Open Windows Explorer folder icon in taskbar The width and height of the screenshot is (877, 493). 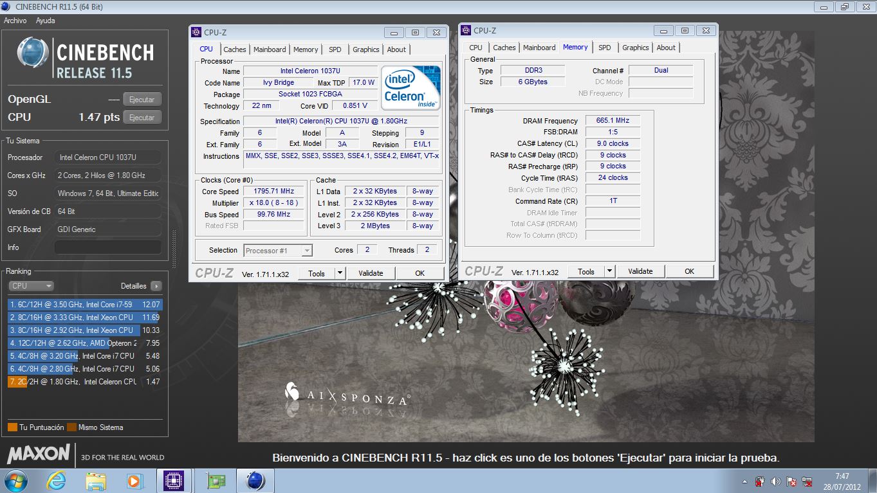pyautogui.click(x=96, y=481)
